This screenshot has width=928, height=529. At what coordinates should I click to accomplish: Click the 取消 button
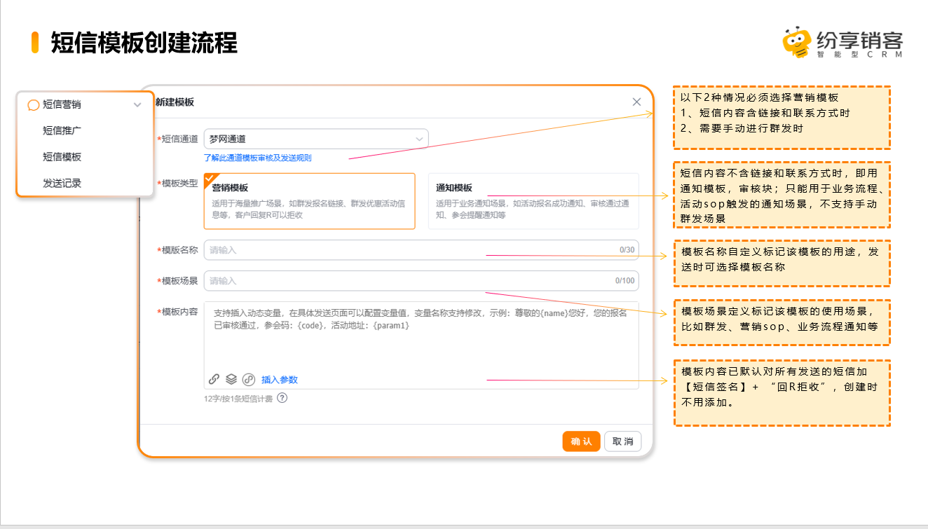click(x=622, y=441)
